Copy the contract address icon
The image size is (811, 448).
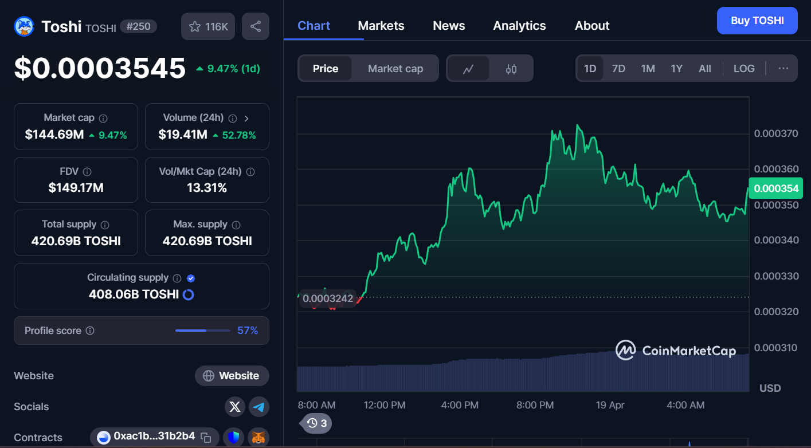(x=206, y=437)
